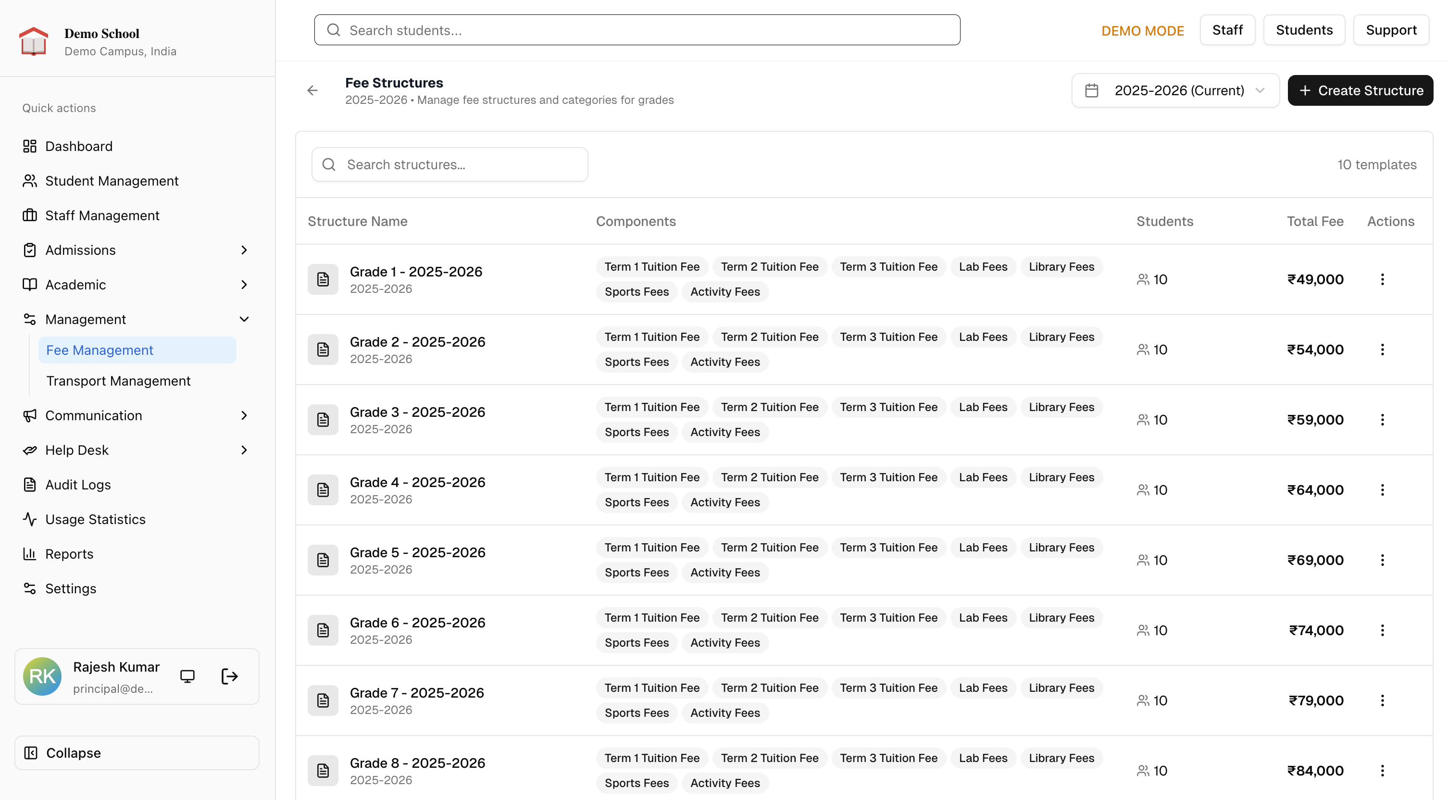Screen dimensions: 1448x800
Task: Click the logout icon next to Rajesh Kumar
Action: pos(229,676)
